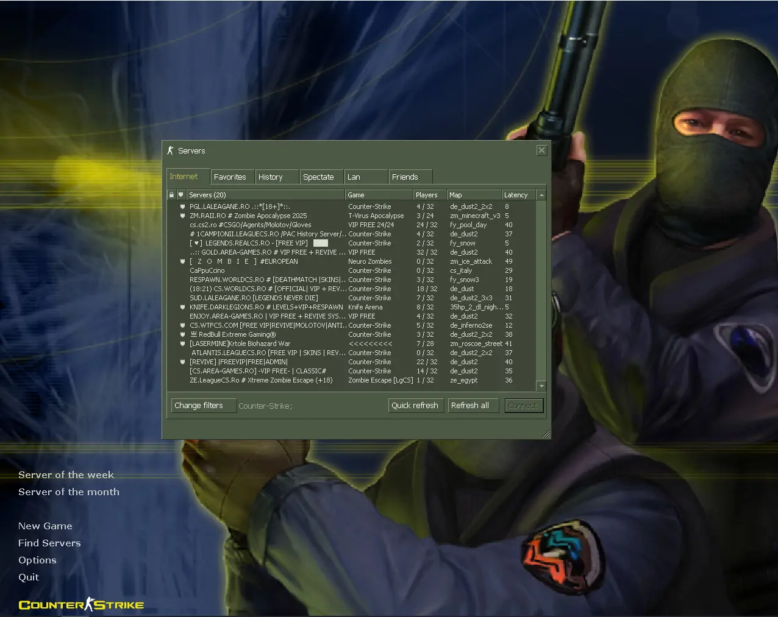Click the shield icon beside CS.WTFCS.COM server
778x617 pixels.
(182, 325)
